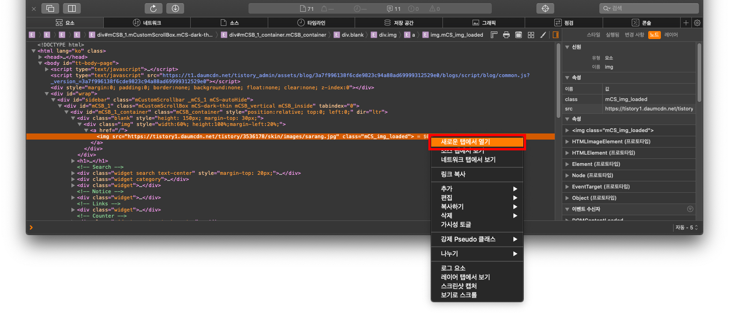Choose 새로운 탭에서 열기 from context menu
Screen dimensions: 729x313
click(477, 141)
